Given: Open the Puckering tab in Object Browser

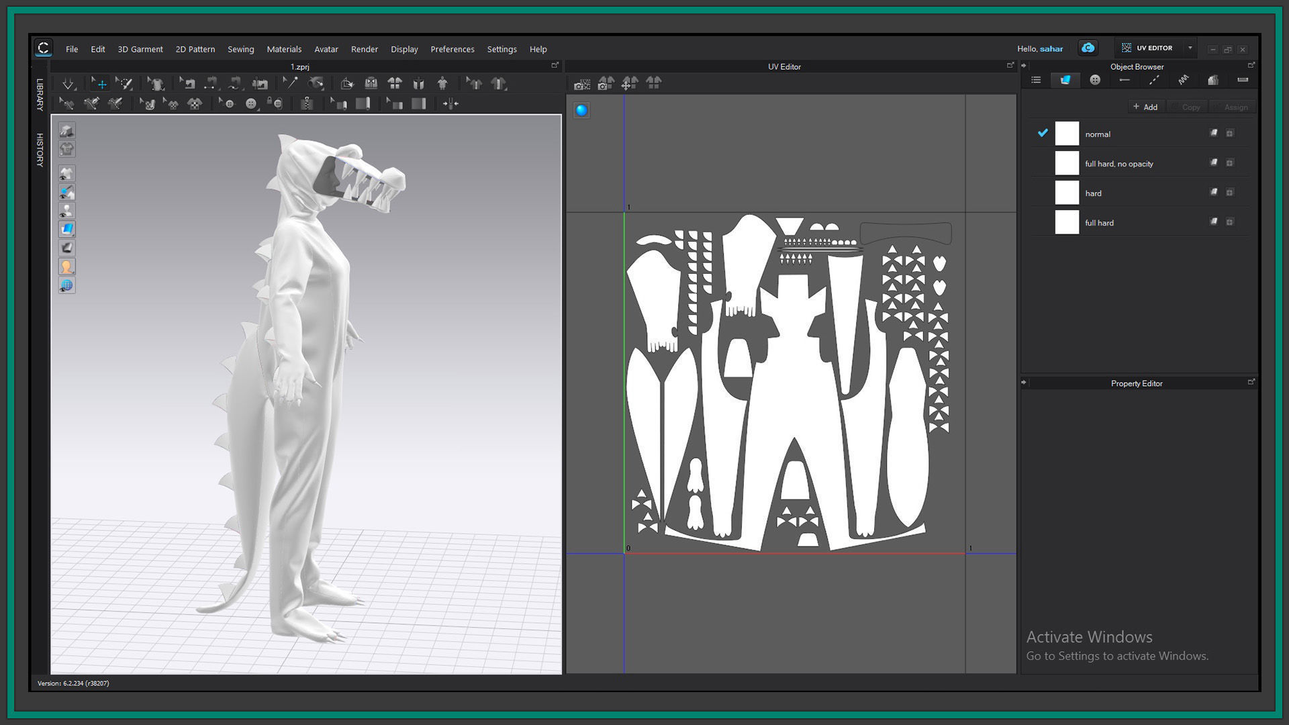Looking at the screenshot, I should [1184, 80].
